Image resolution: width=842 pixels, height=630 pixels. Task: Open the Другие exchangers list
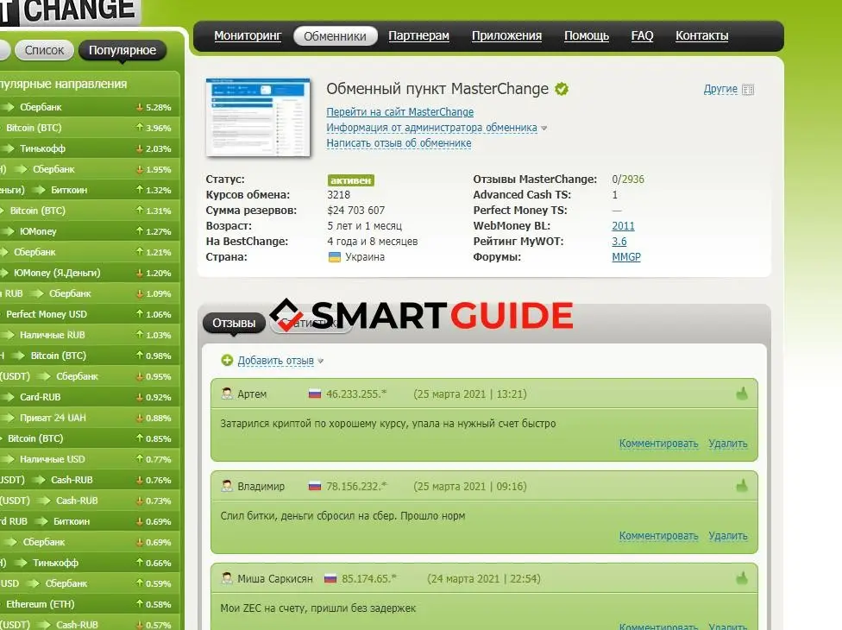pos(720,89)
